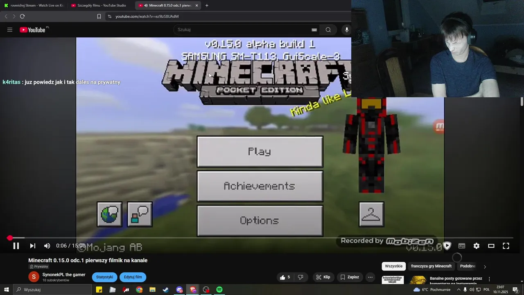Click the tray speaker volume icon
The image size is (524, 295).
pos(472,290)
